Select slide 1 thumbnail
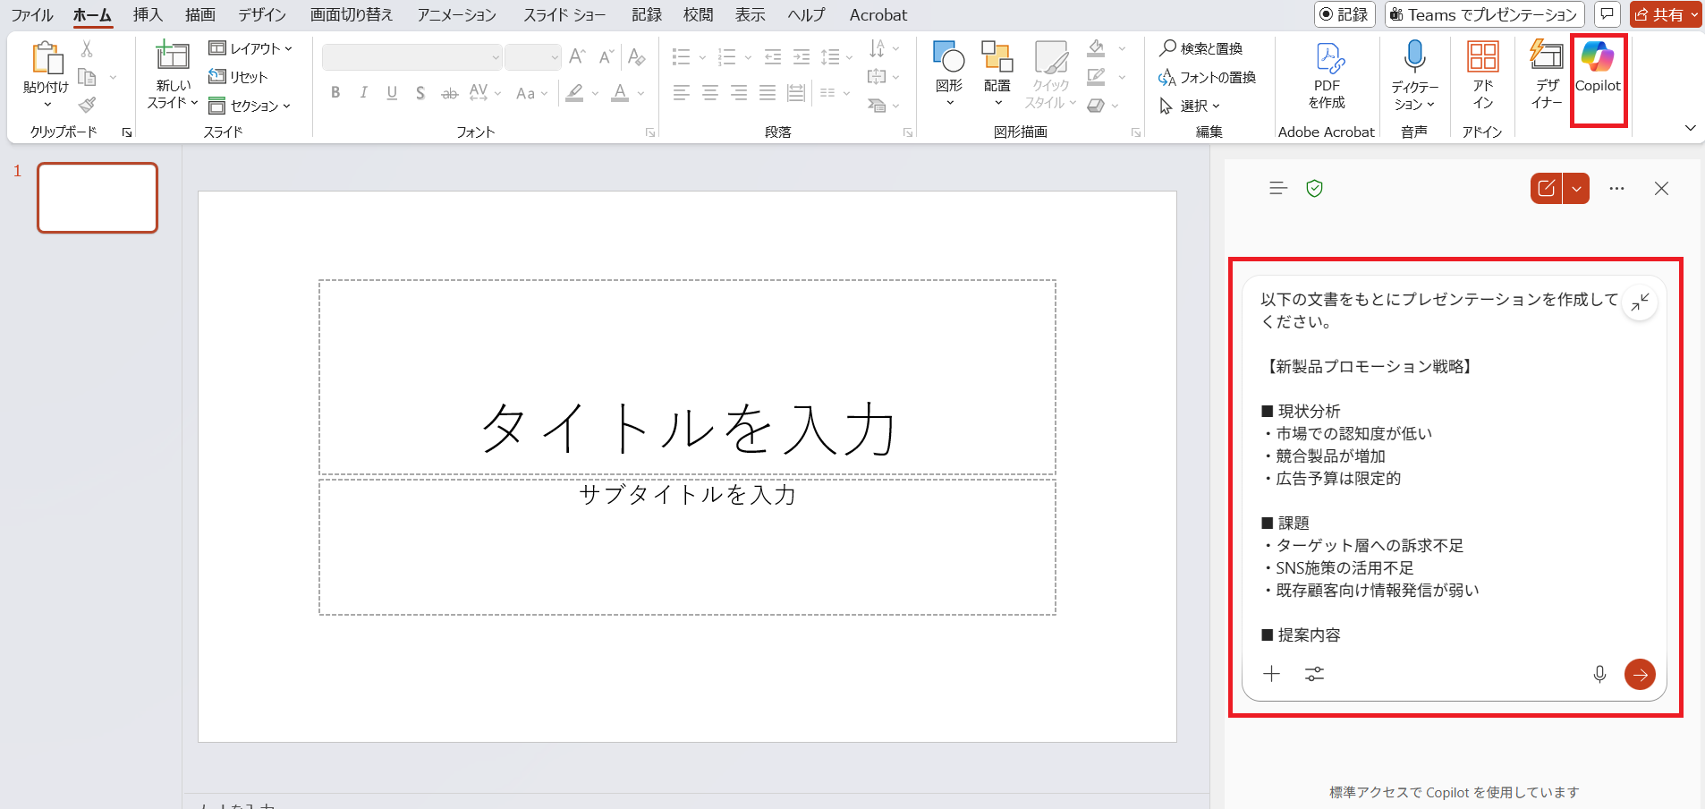The height and width of the screenshot is (809, 1705). pos(98,198)
